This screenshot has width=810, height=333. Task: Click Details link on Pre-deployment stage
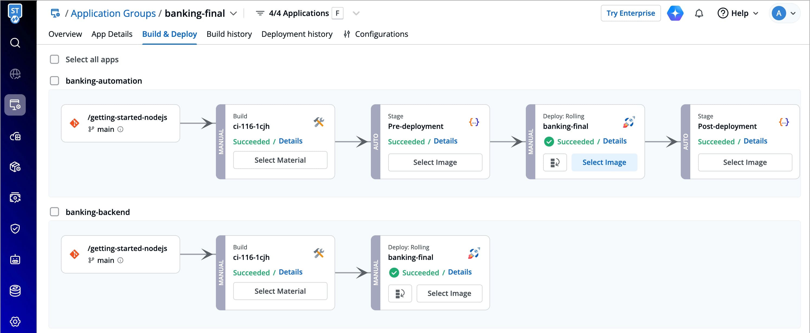coord(445,141)
